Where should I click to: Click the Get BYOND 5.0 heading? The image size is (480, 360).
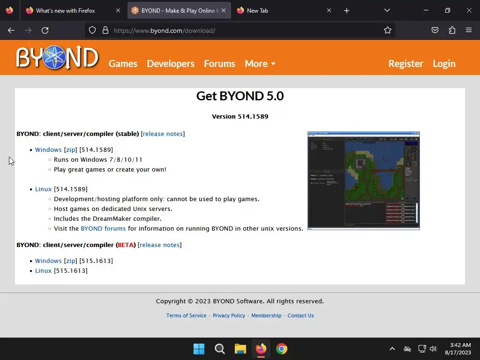pos(240,96)
